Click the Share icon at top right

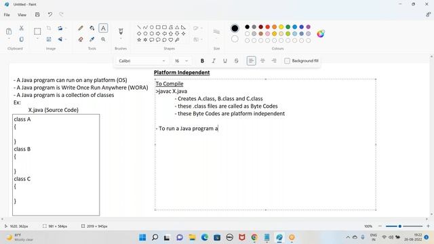click(428, 14)
